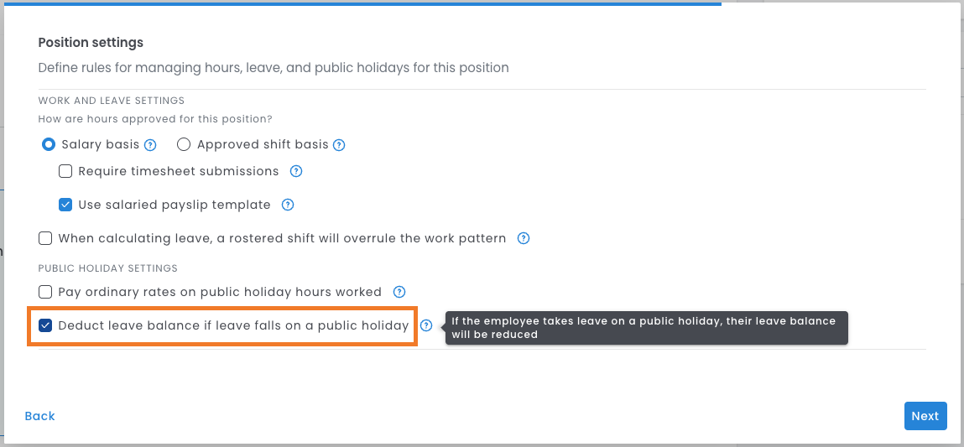Select the Salary basis radio button
Screen dimensions: 964x447
(49, 144)
